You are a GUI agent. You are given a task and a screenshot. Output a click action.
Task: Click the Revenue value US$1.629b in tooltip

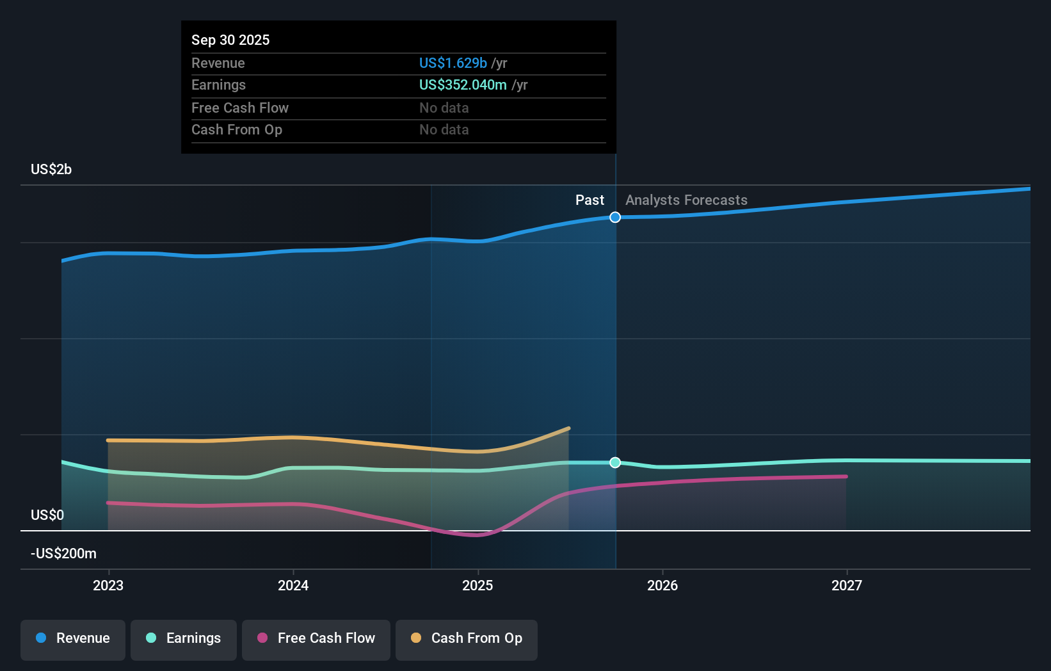coord(454,63)
